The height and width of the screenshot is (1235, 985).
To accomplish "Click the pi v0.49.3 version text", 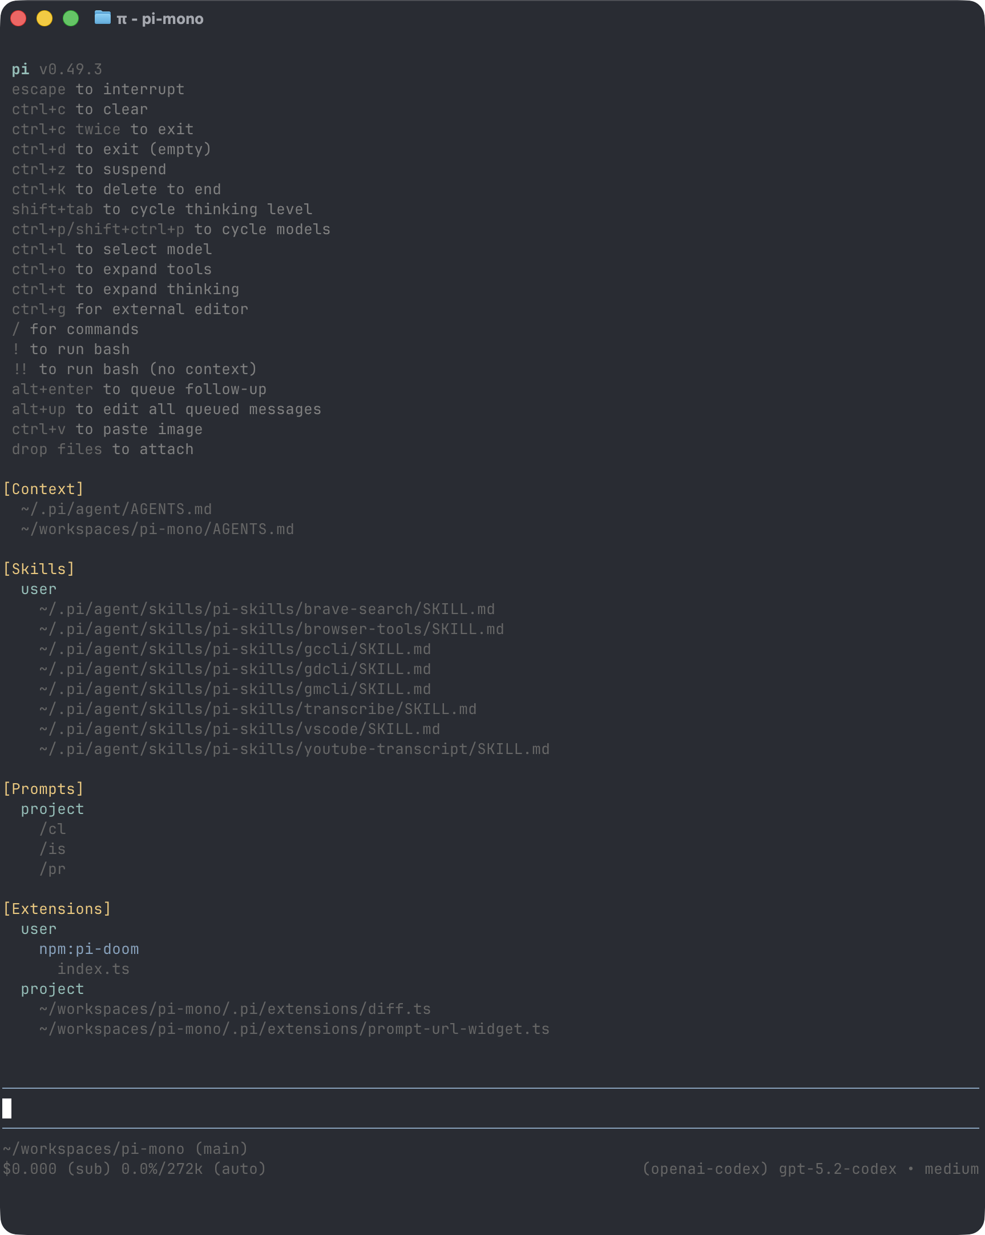I will [57, 69].
